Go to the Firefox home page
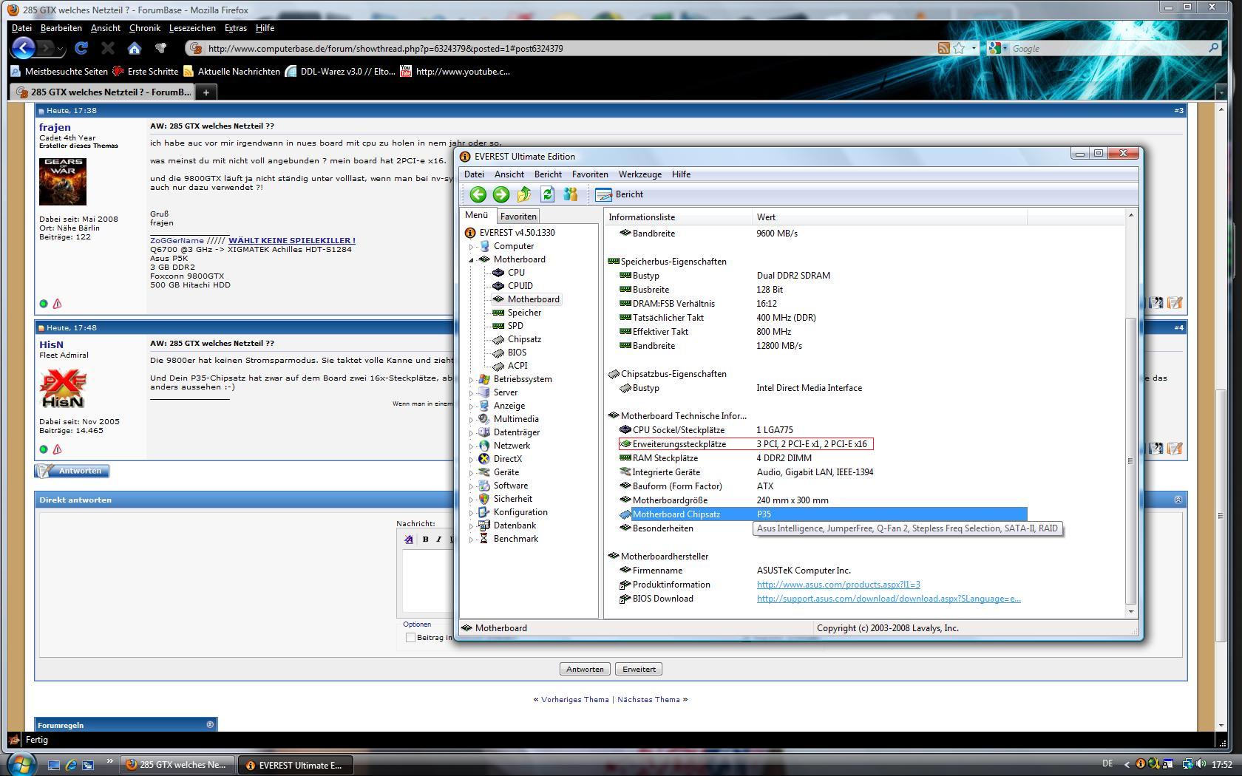This screenshot has width=1242, height=776. tap(135, 48)
